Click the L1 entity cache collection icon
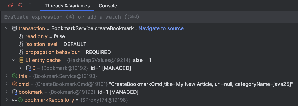 21,60
